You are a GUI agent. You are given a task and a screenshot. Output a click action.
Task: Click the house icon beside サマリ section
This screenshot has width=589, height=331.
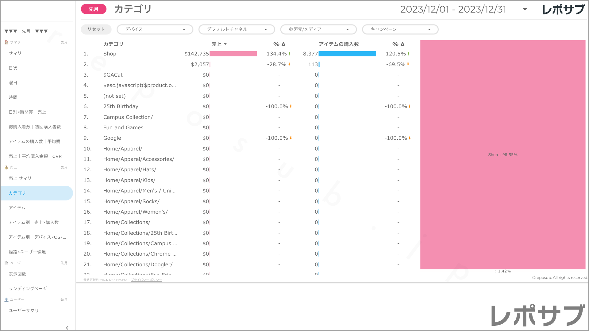(x=6, y=42)
